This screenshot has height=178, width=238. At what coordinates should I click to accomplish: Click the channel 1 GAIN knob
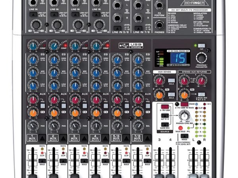tap(36, 25)
